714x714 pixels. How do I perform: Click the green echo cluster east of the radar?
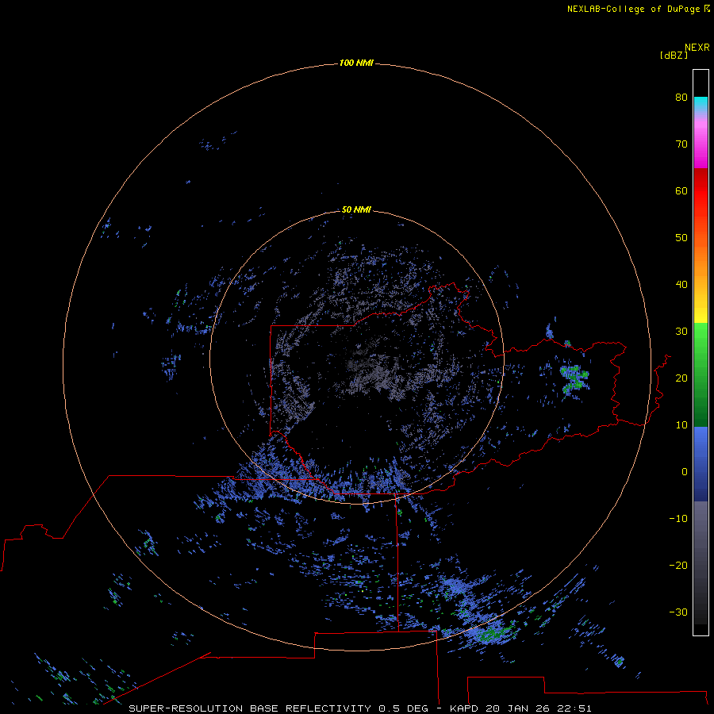coord(574,378)
